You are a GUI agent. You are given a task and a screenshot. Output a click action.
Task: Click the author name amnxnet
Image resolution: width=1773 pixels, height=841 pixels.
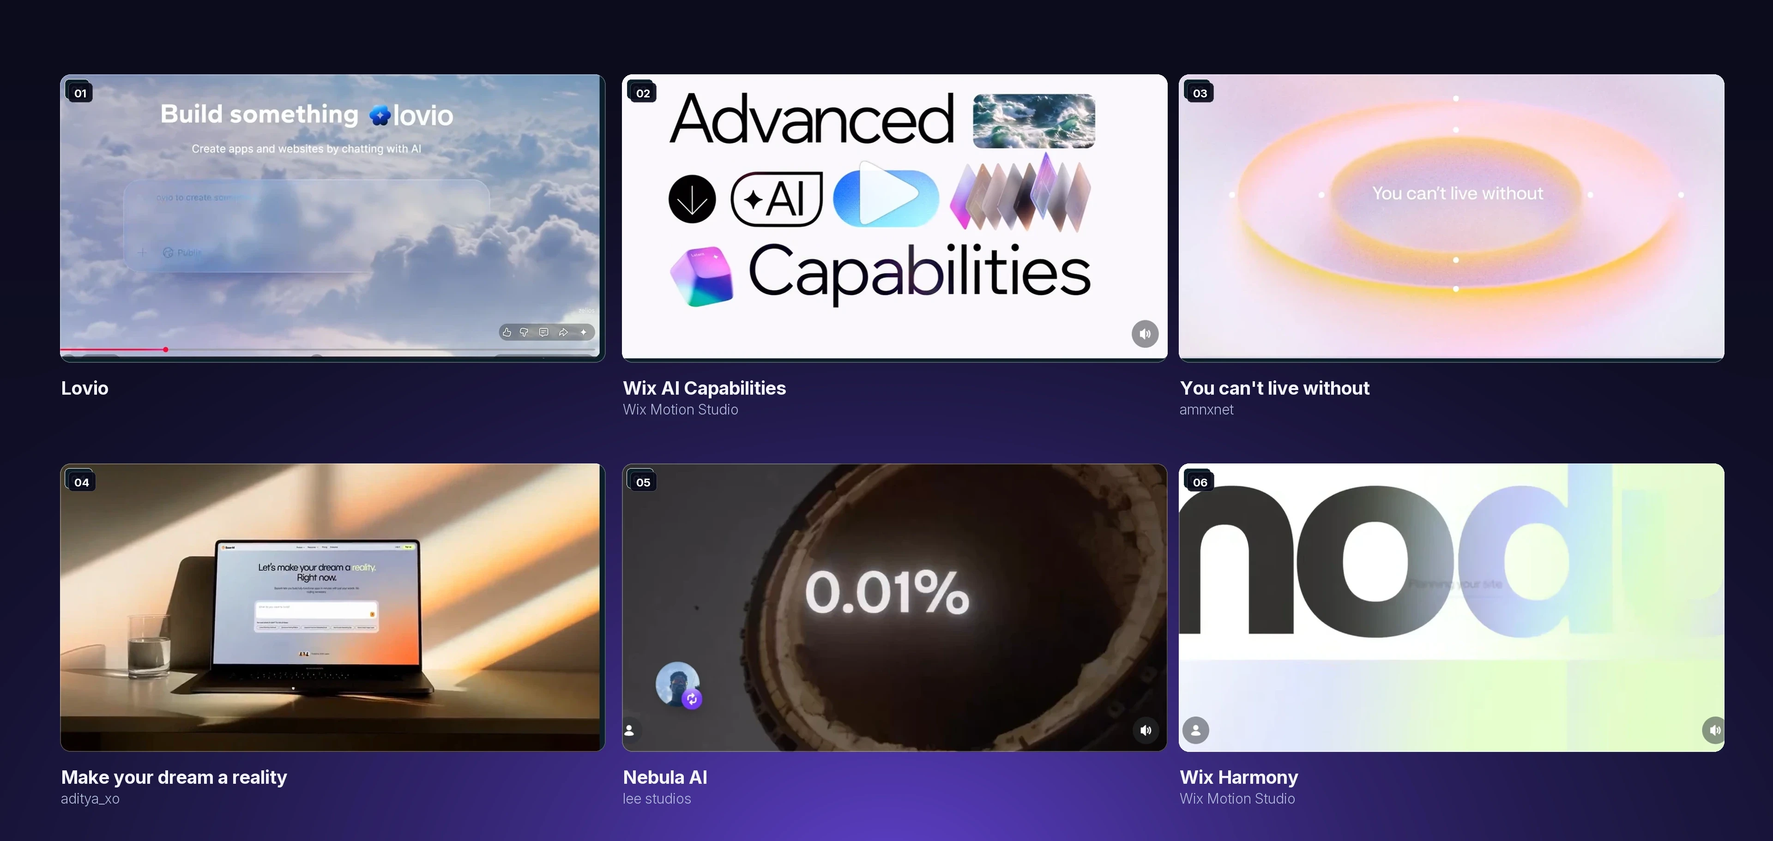tap(1206, 409)
